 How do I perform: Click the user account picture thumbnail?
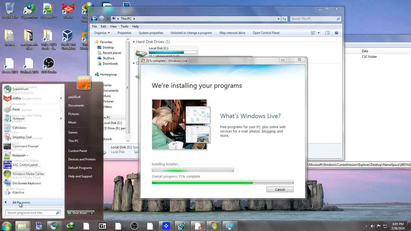click(x=84, y=83)
